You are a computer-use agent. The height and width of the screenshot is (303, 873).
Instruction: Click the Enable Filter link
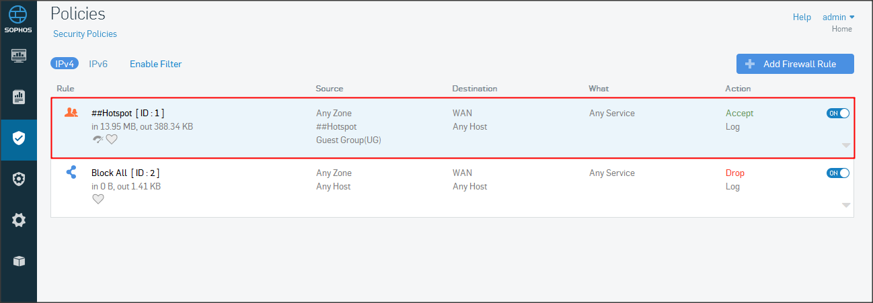pyautogui.click(x=155, y=64)
